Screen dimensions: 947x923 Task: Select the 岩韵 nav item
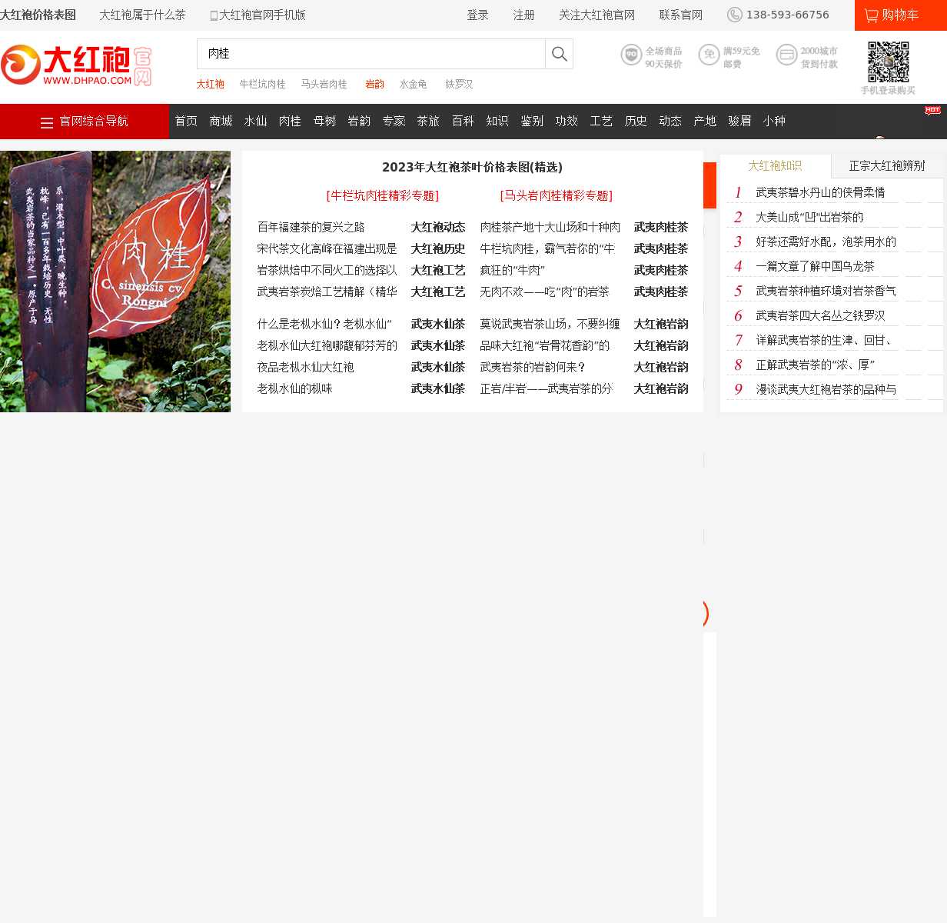359,122
